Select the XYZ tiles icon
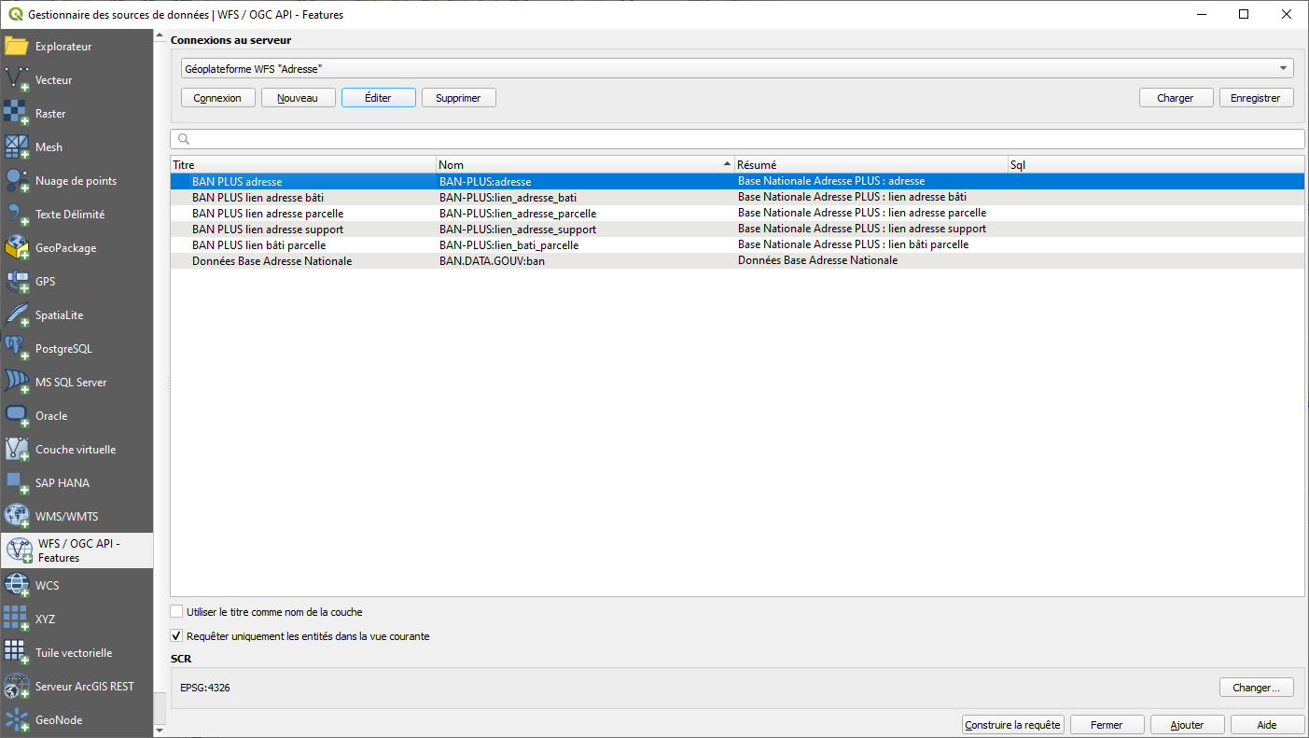This screenshot has width=1309, height=738. coord(17,620)
